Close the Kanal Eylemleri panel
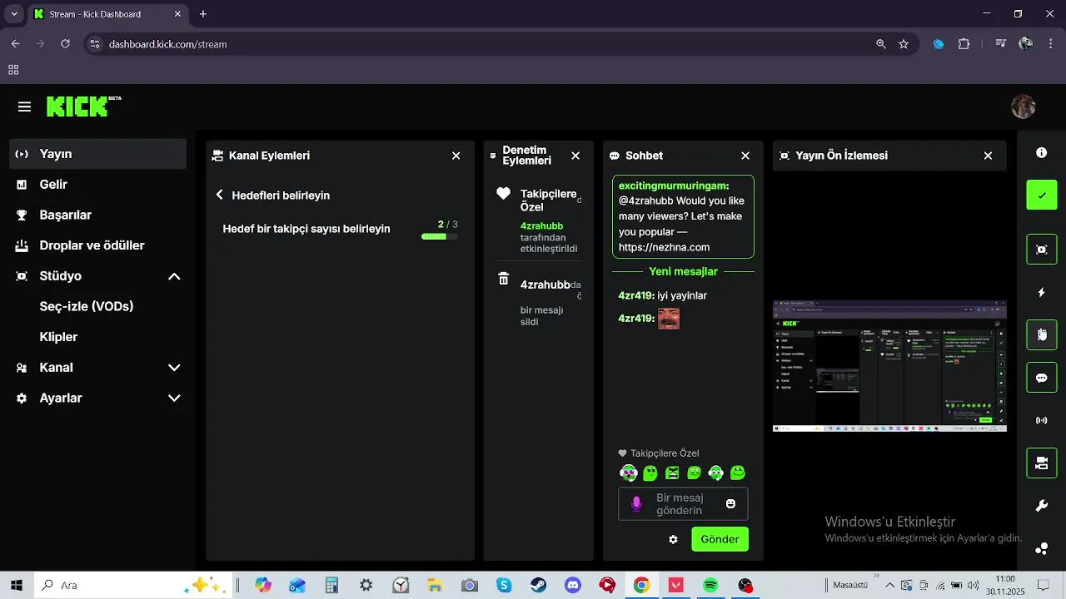The image size is (1066, 599). (456, 156)
